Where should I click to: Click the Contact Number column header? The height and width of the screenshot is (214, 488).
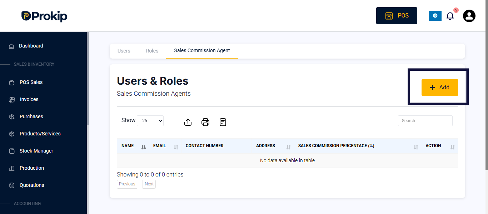click(216, 146)
